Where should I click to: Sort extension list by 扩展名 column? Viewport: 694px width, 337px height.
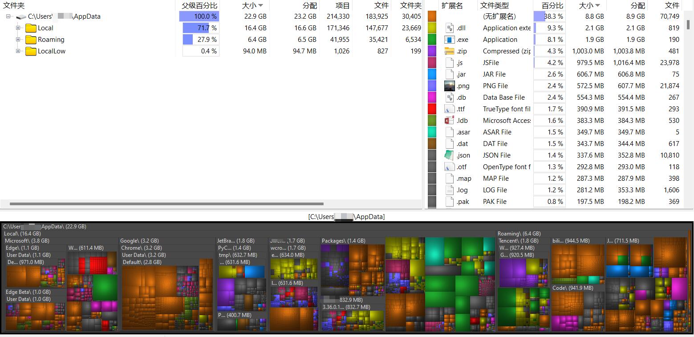452,5
